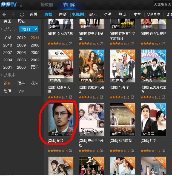This screenshot has height=176, width=172.
Task: Open the 要帅气的生活 poster thumbnail
Action: [92, 120]
